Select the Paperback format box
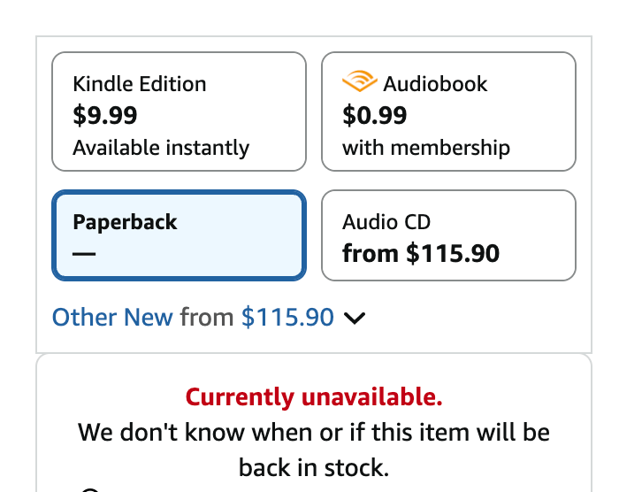This screenshot has height=492, width=619. point(179,235)
